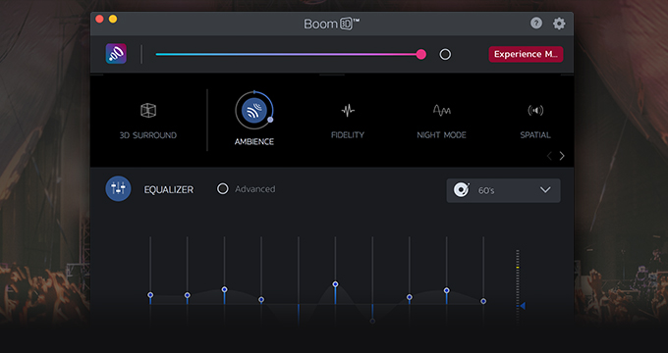
Task: Click the second equalizer band handle
Action: [x=188, y=295]
